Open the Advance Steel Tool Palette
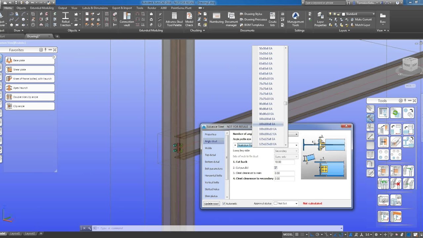 (x=174, y=19)
